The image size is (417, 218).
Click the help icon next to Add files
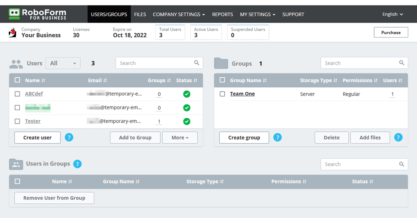click(398, 137)
